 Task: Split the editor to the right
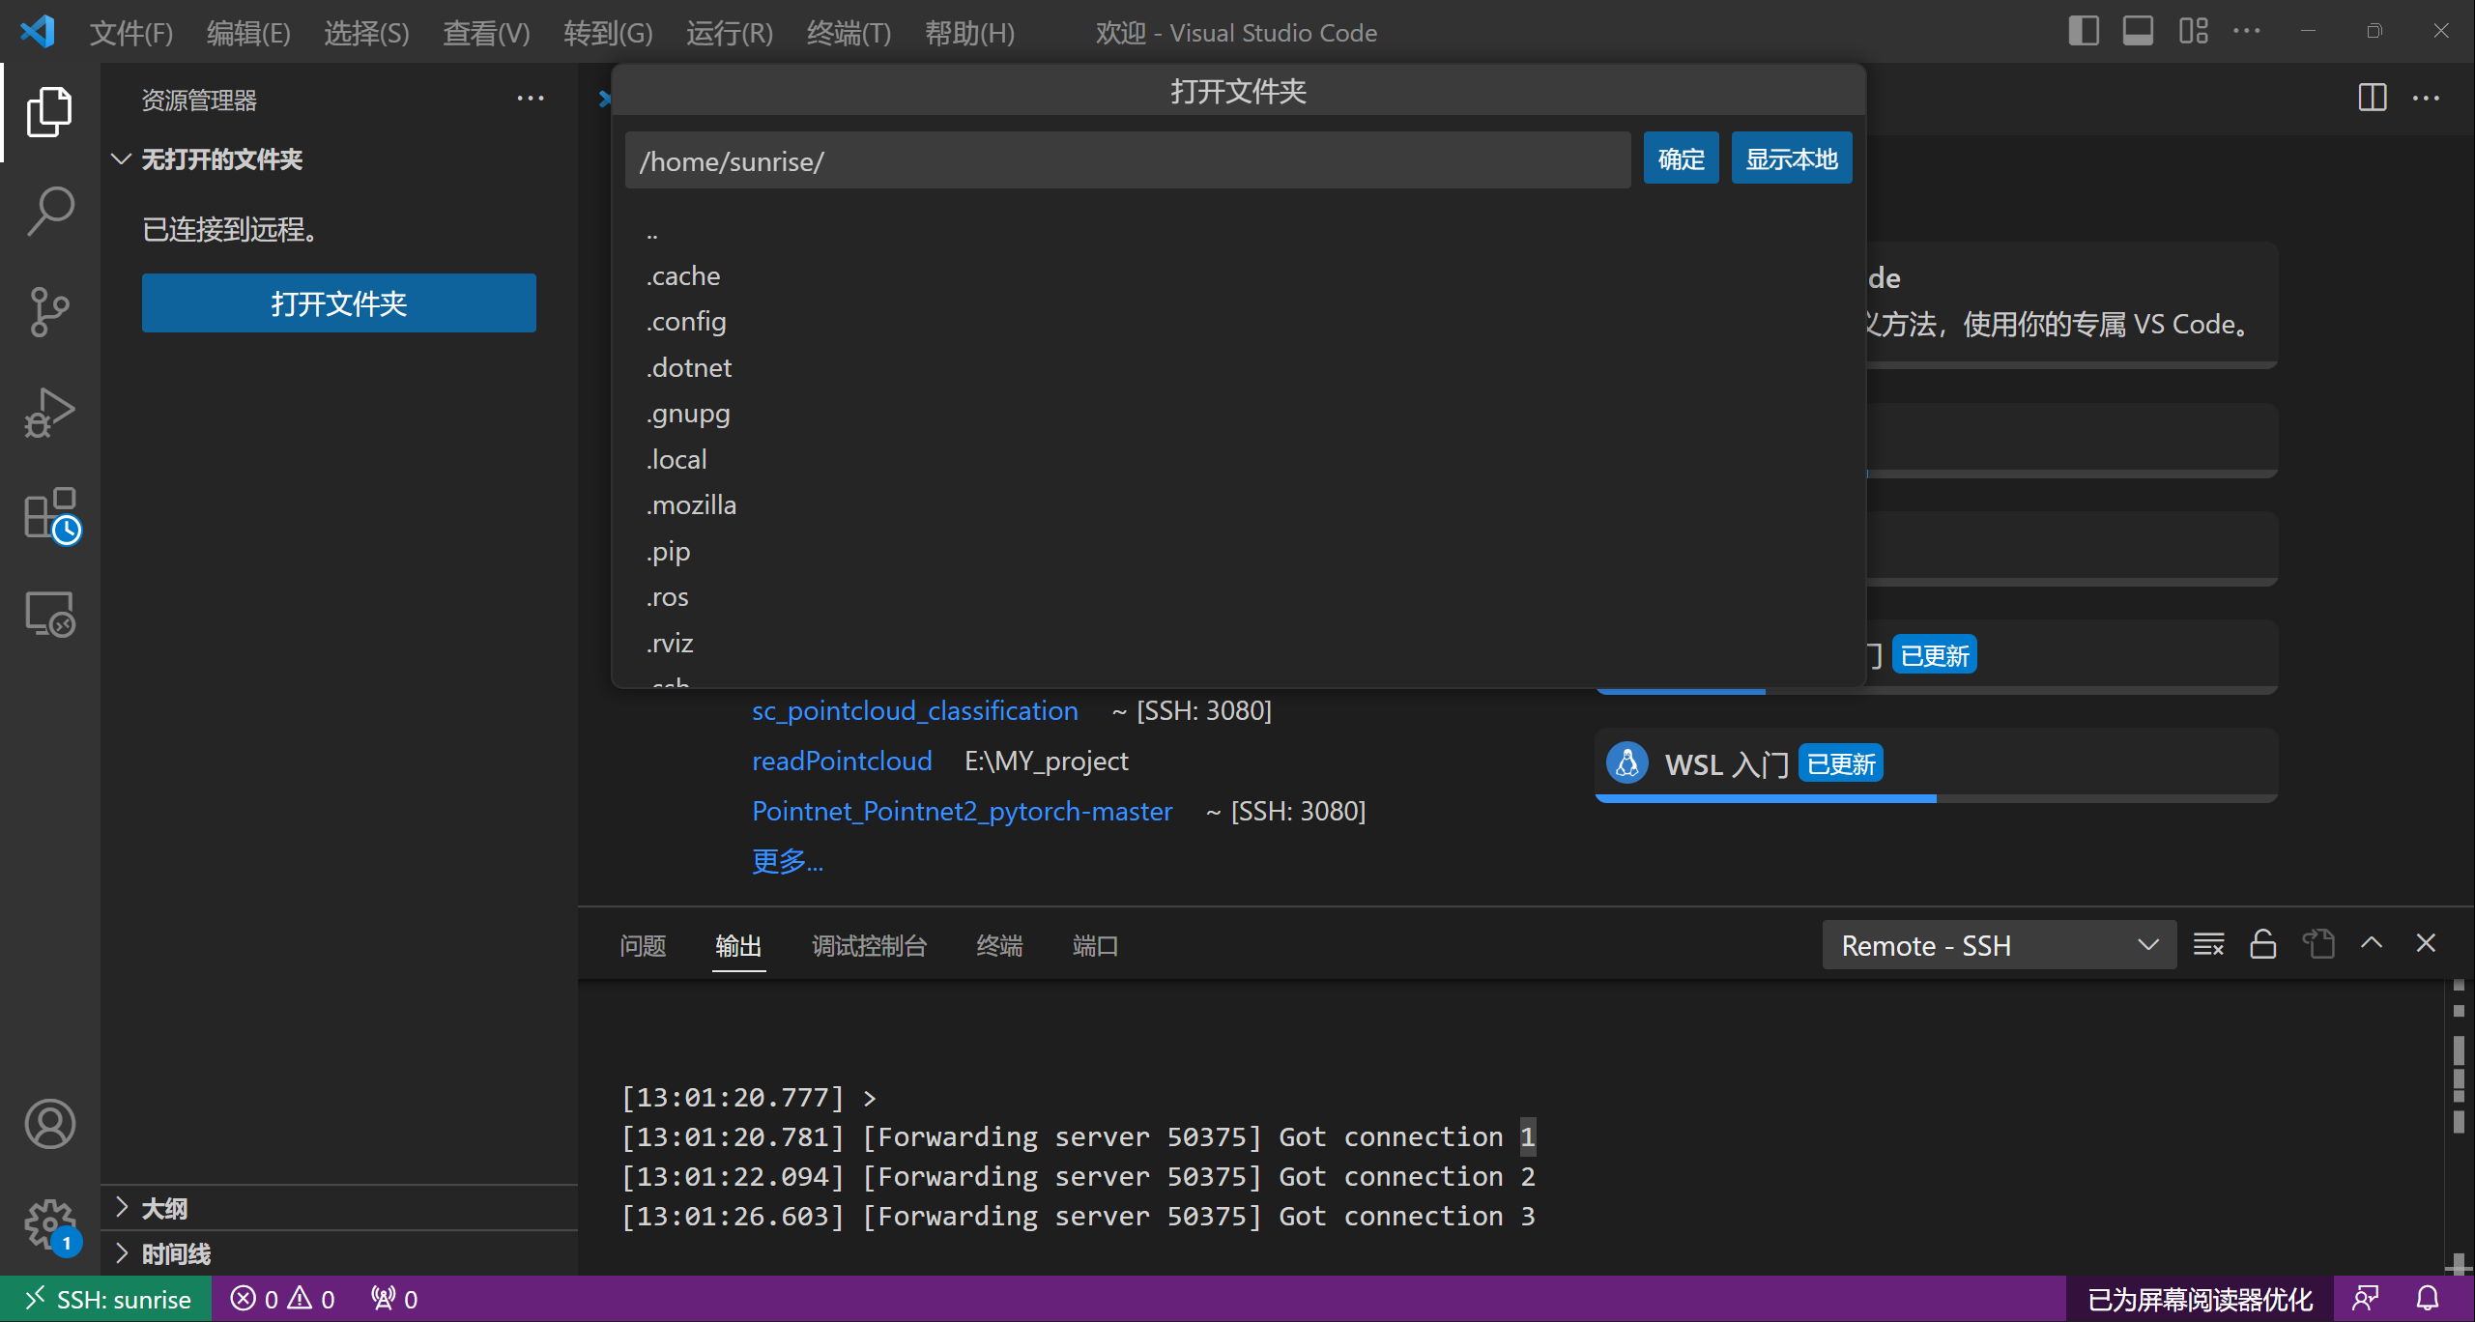[x=2372, y=98]
